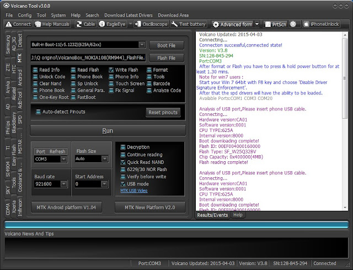This screenshot has height=270, width=353.
Task: Switch to the Help tab below the log
Action: click(238, 215)
